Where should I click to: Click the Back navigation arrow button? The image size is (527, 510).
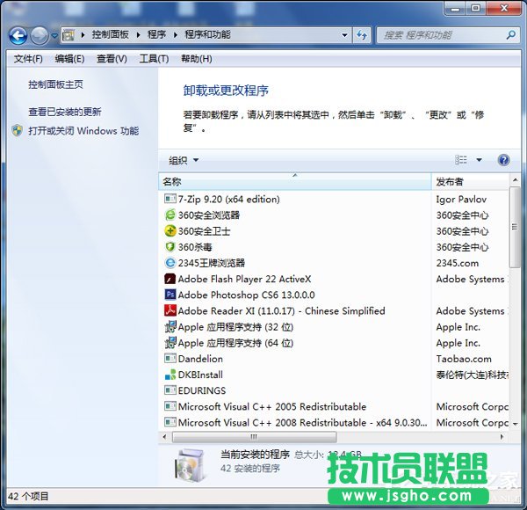18,35
